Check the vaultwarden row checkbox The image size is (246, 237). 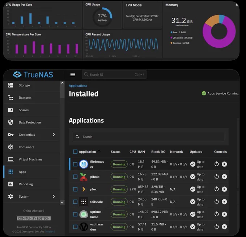point(75,227)
